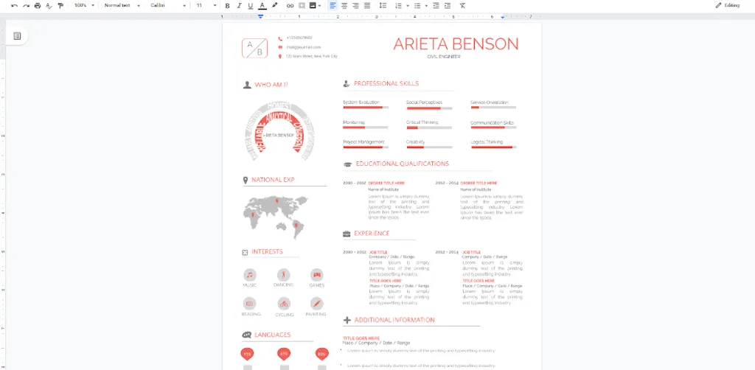Click the INTERESTS heading
This screenshot has height=370, width=755.
[267, 251]
